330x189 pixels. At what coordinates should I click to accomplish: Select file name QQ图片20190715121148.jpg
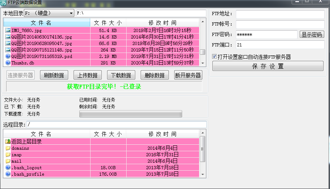click(42, 50)
